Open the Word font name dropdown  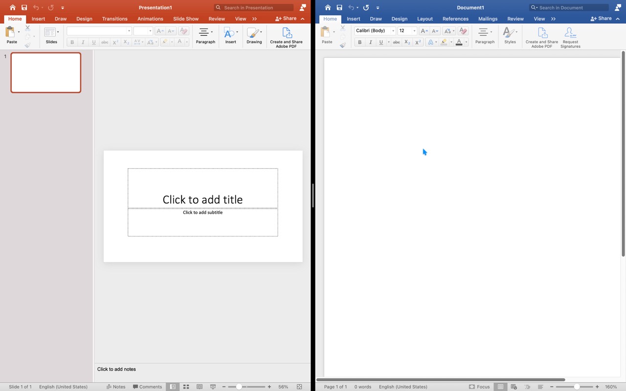[x=393, y=30]
